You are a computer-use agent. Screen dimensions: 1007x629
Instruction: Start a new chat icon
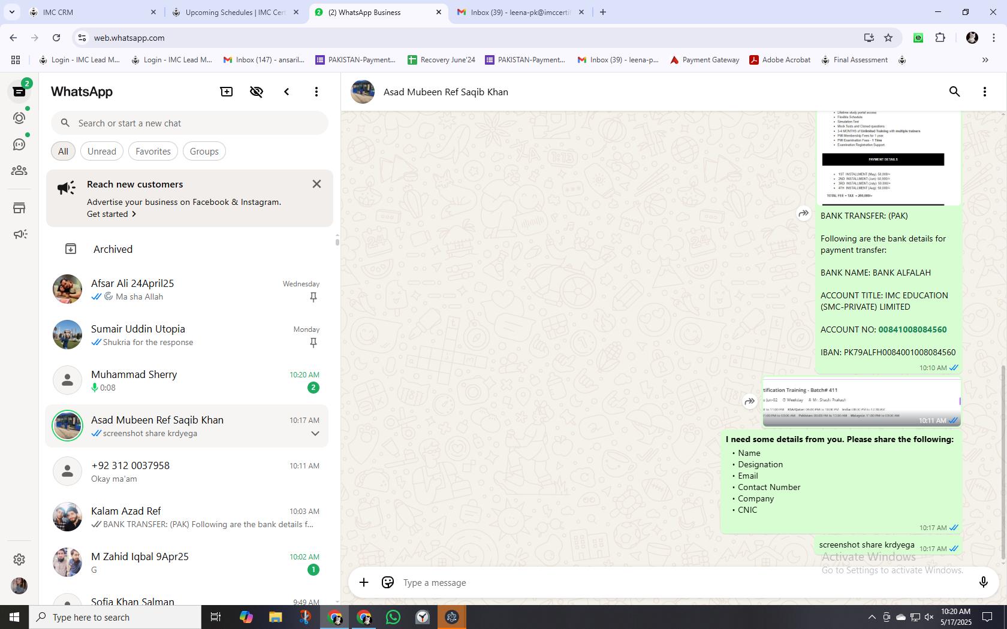(x=227, y=92)
